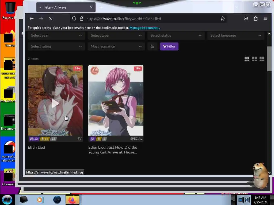Open Elfen Lied: Just How Did the Young Girl title
The image size is (274, 205).
click(x=113, y=150)
